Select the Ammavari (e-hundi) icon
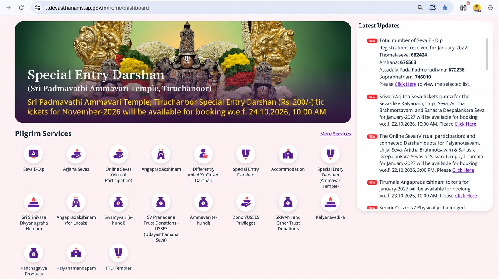This screenshot has width=499, height=279. (203, 202)
